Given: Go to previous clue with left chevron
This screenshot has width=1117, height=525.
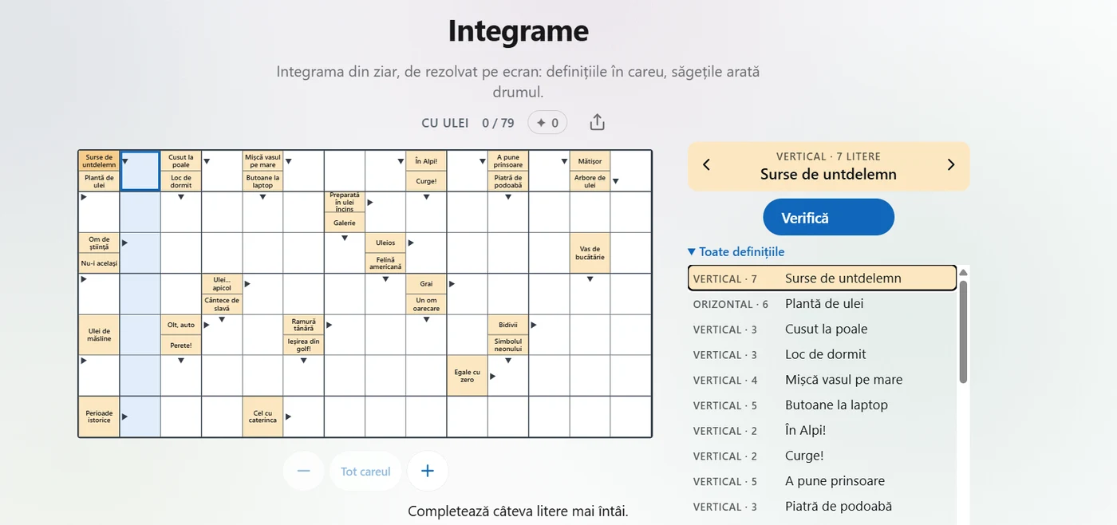Looking at the screenshot, I should click(706, 165).
